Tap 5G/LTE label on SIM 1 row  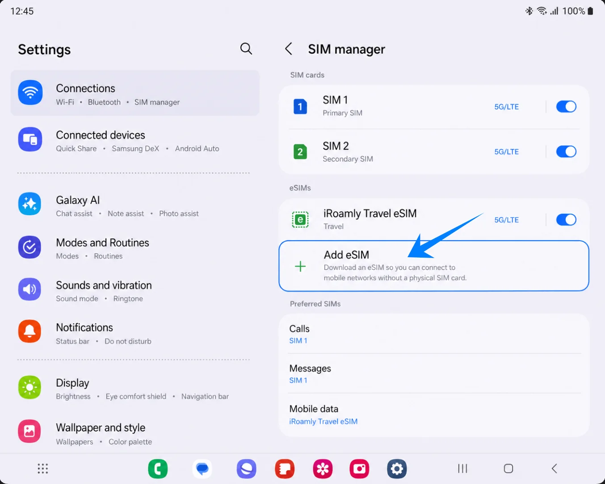pyautogui.click(x=506, y=107)
